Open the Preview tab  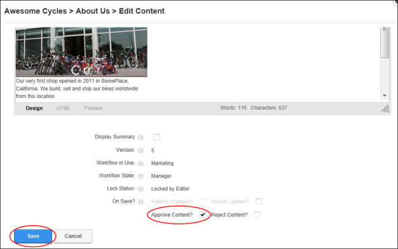[93, 108]
